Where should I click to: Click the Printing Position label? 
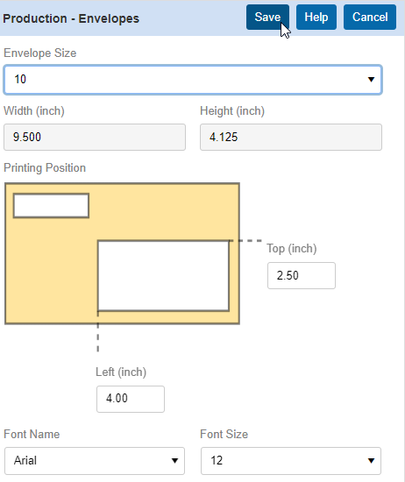pos(45,168)
